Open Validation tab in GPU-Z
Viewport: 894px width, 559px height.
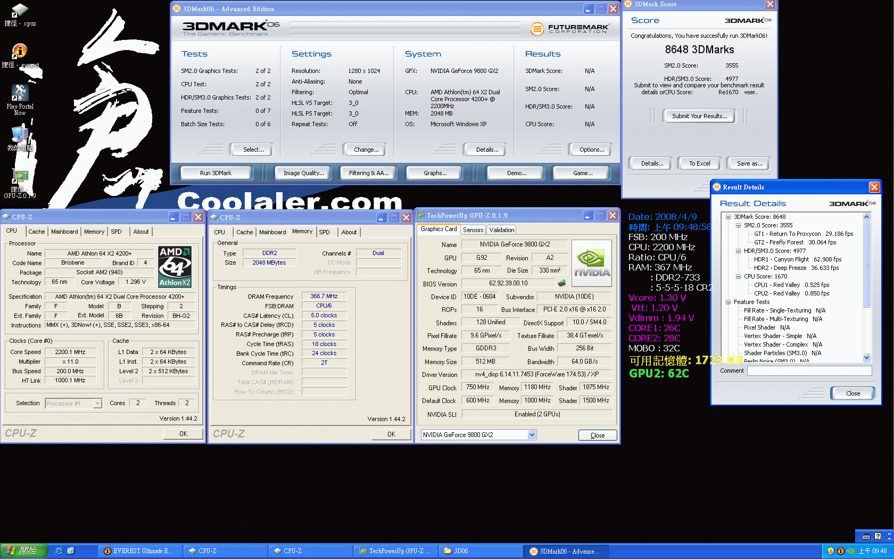tap(502, 230)
